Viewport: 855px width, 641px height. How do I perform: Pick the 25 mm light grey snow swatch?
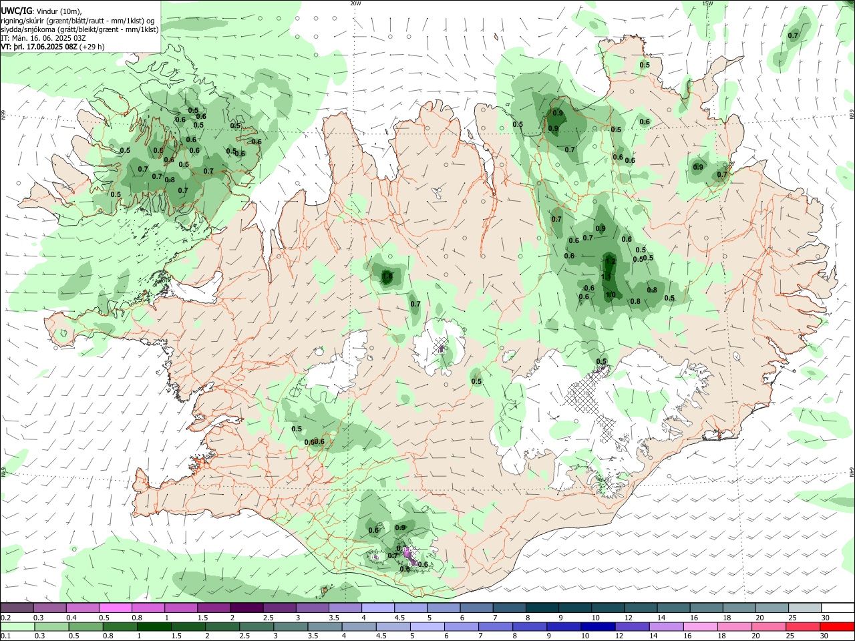(805, 608)
